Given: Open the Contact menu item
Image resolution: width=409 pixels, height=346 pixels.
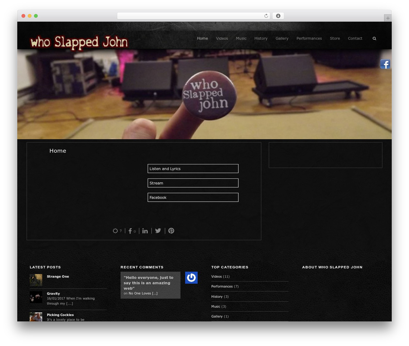Looking at the screenshot, I should [355, 38].
